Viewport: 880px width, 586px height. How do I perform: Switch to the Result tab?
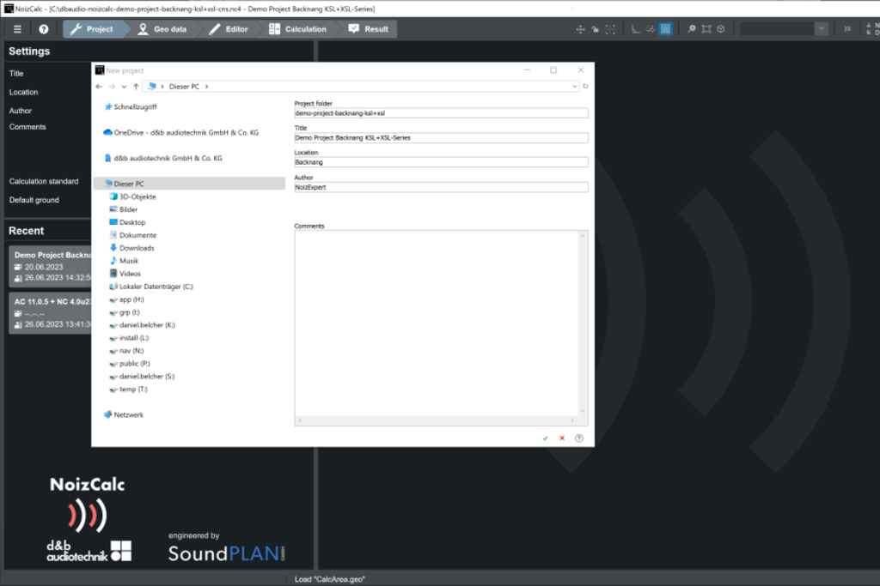point(369,29)
